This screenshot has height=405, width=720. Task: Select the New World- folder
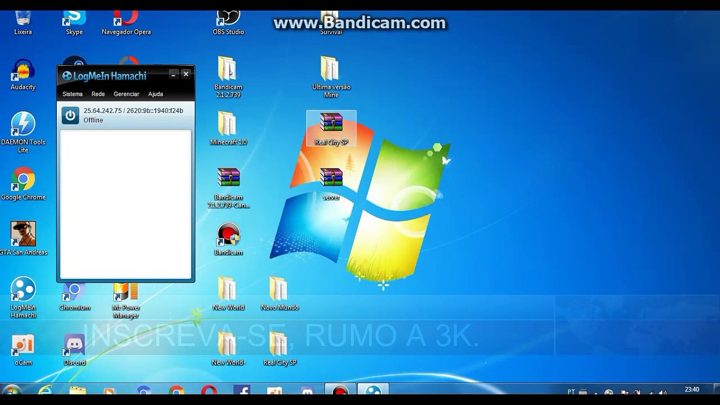click(228, 349)
